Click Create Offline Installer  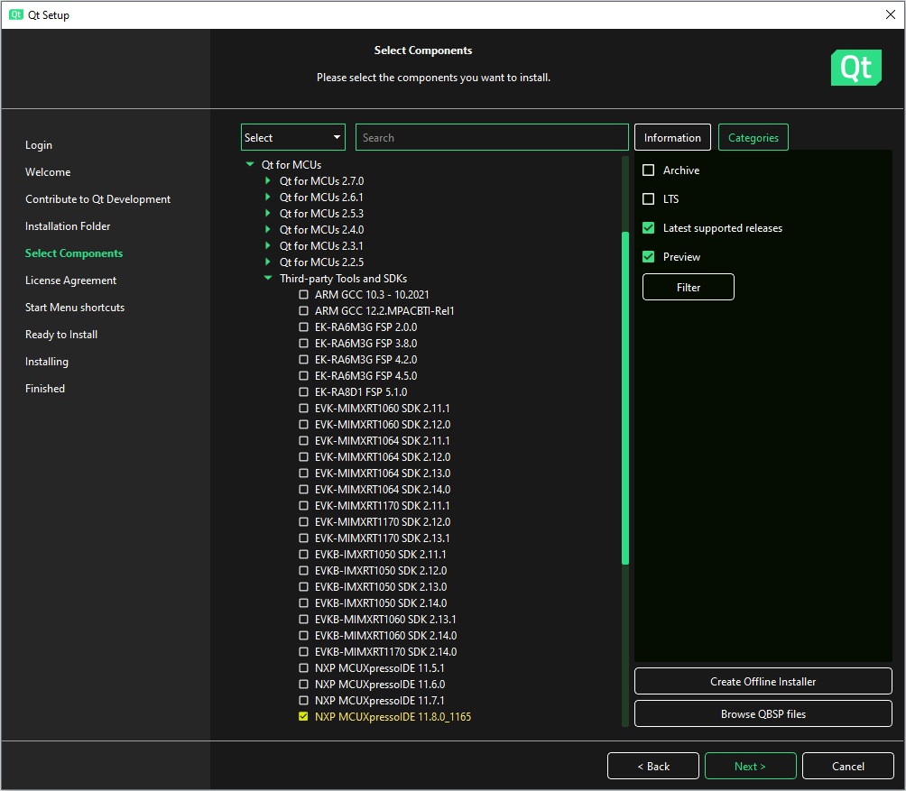point(763,681)
